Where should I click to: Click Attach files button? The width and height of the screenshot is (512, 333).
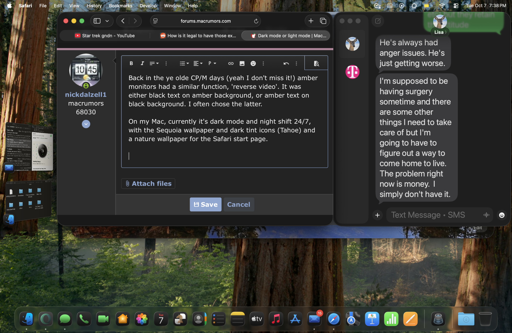point(148,184)
